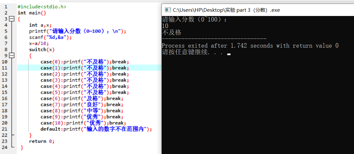Click the 'case(0)' code line
Viewport: 354px width, 154px height.
tap(85, 62)
